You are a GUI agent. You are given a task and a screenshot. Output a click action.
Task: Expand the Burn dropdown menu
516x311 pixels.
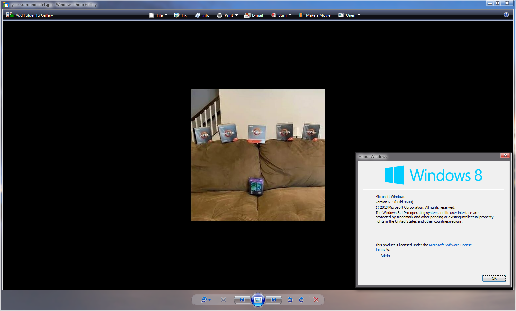pyautogui.click(x=281, y=15)
